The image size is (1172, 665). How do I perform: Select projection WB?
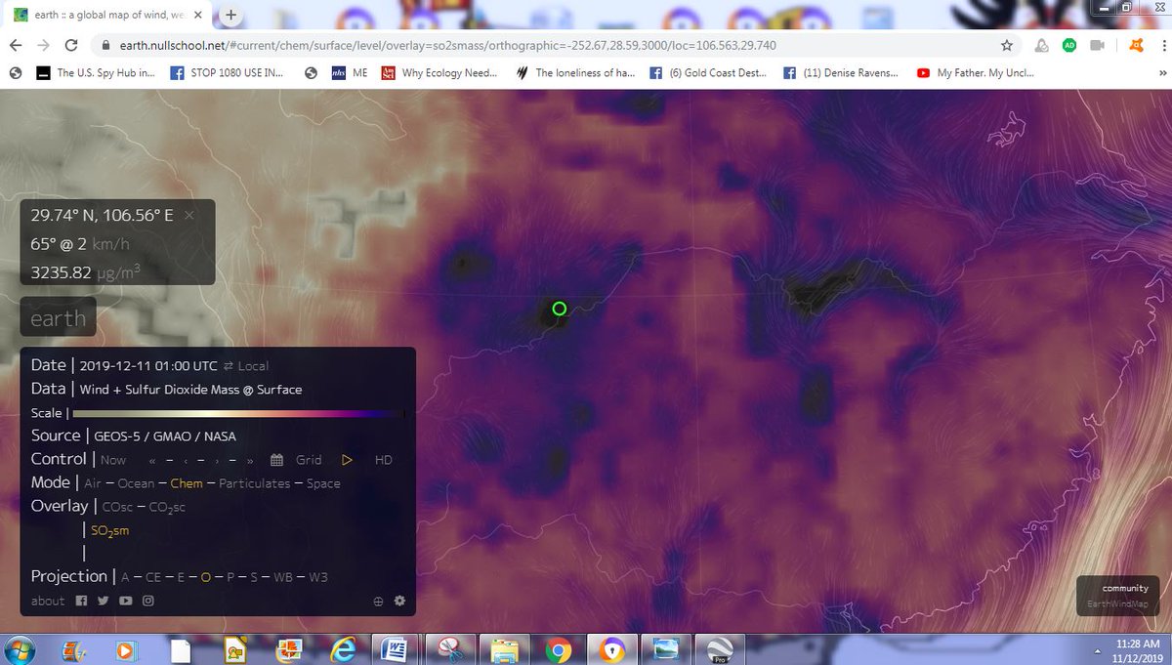coord(283,577)
